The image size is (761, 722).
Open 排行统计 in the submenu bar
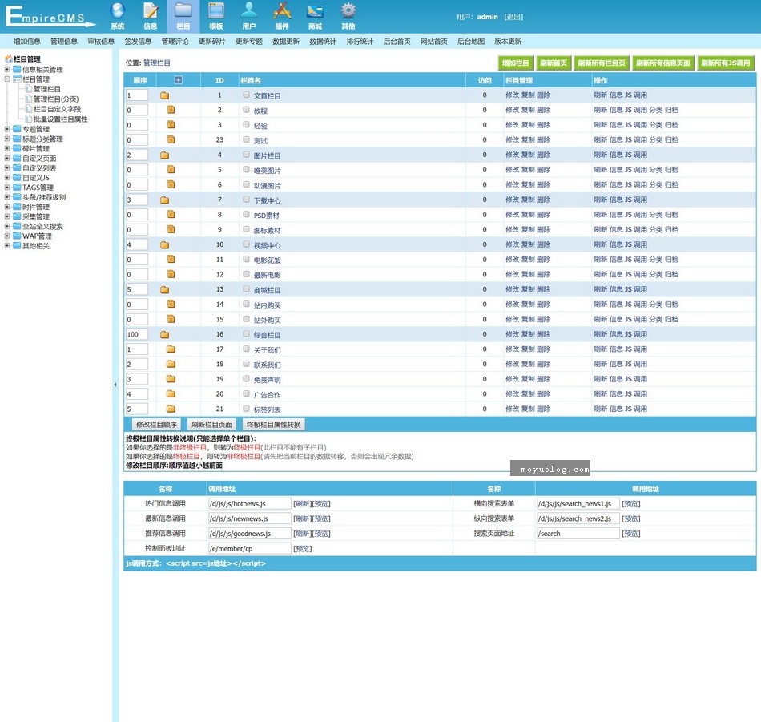360,42
